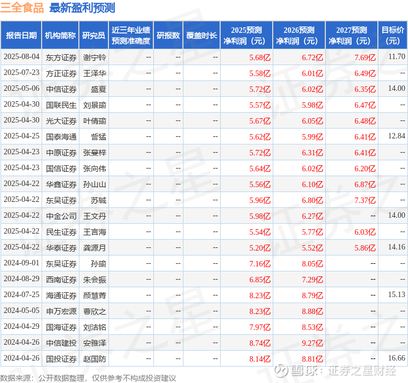Click the 8.88亿 2026 forecast value
This screenshot has width=408, height=383.
(312, 311)
